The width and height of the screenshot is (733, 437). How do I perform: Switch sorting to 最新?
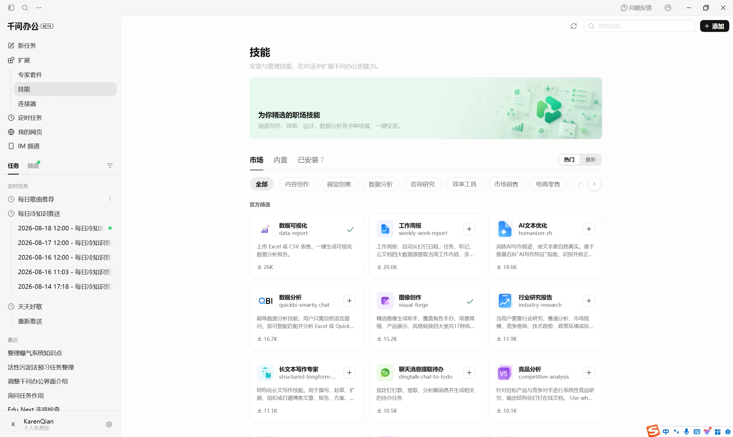[590, 160]
